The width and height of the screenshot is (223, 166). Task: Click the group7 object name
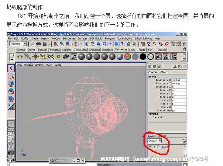(x=153, y=77)
